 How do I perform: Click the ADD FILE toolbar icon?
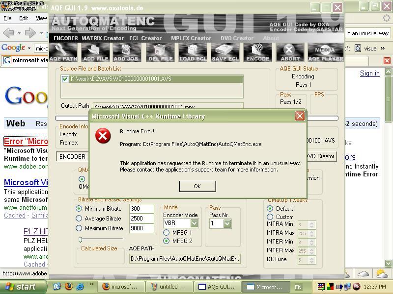(x=95, y=52)
